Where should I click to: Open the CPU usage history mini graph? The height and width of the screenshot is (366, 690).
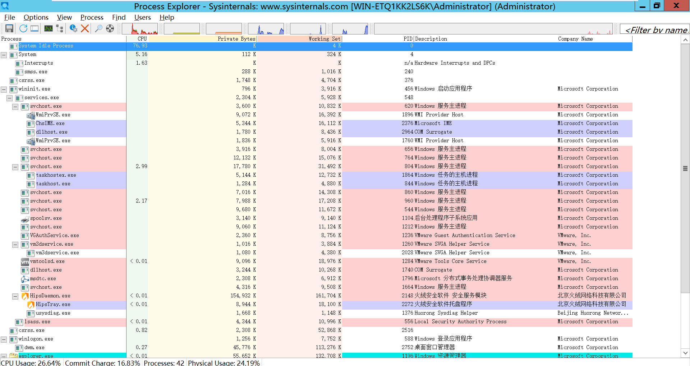click(140, 29)
